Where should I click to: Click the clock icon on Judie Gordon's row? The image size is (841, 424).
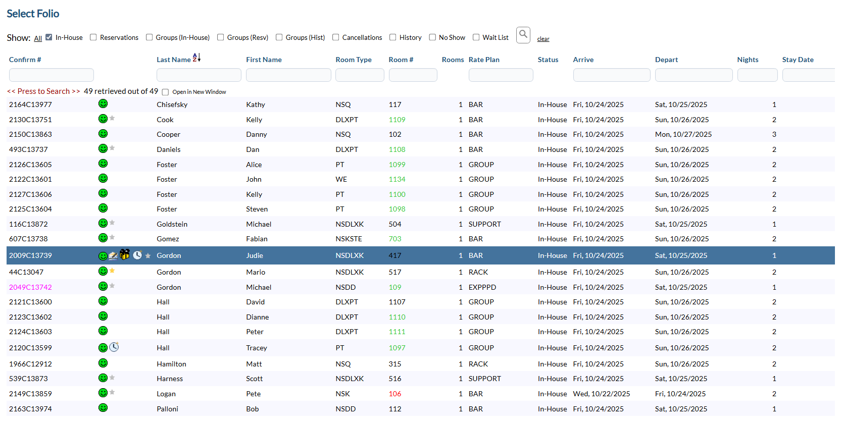pyautogui.click(x=137, y=255)
